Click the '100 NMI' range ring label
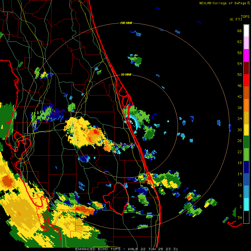The height and width of the screenshot is (251, 251). pos(126,23)
